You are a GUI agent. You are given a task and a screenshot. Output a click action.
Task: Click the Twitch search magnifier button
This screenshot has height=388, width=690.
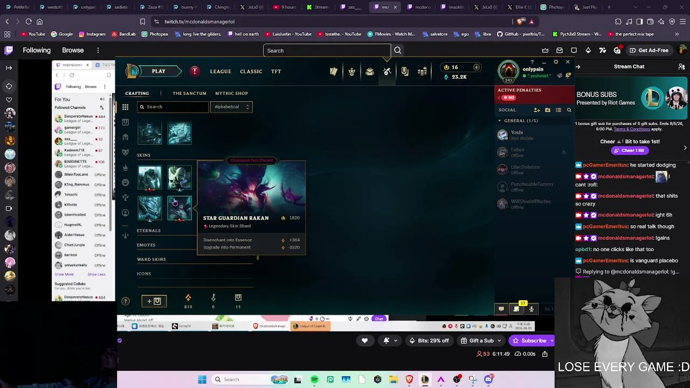tap(398, 51)
